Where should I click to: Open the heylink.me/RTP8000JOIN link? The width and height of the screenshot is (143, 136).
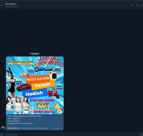tap(35, 128)
